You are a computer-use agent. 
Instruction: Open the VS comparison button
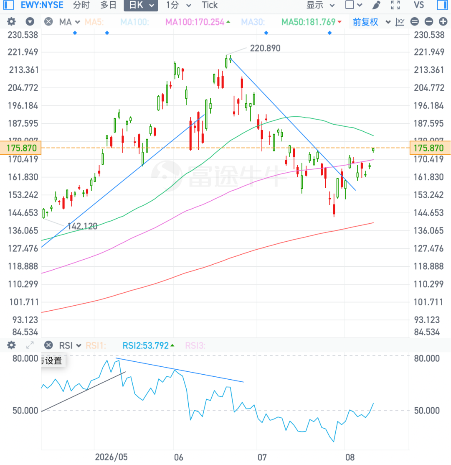pos(419,5)
